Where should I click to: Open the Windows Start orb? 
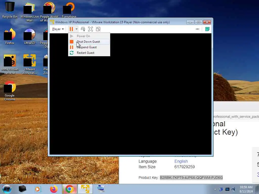(x=7, y=189)
